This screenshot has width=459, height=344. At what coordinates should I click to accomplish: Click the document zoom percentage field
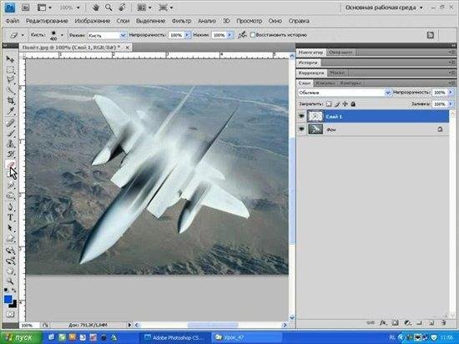point(28,325)
